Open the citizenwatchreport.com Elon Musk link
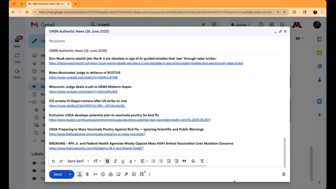 point(146,63)
